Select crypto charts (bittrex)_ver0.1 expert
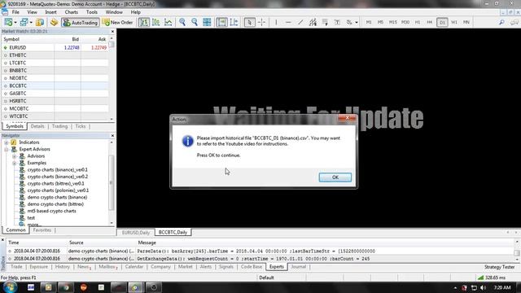The height and width of the screenshot is (293, 521). [x=56, y=183]
